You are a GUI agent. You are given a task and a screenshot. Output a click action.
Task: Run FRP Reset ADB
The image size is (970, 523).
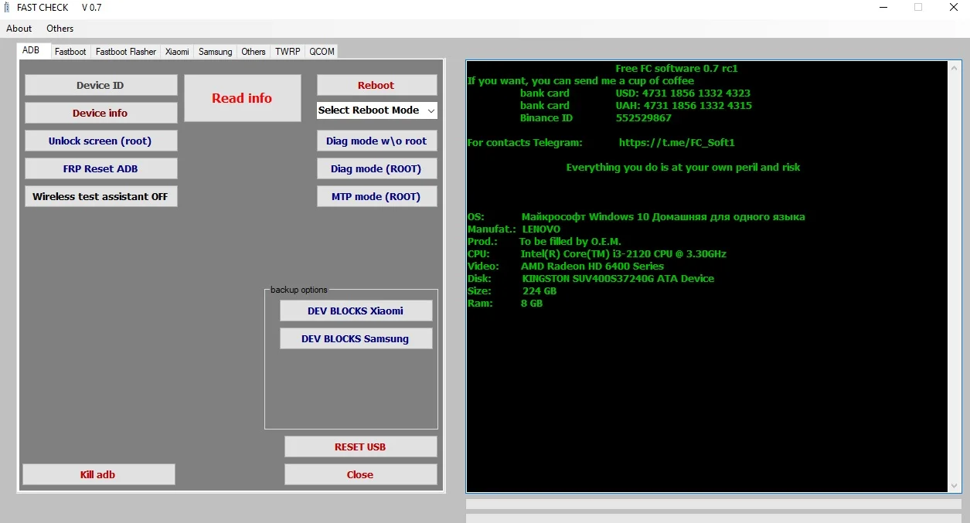coord(100,168)
